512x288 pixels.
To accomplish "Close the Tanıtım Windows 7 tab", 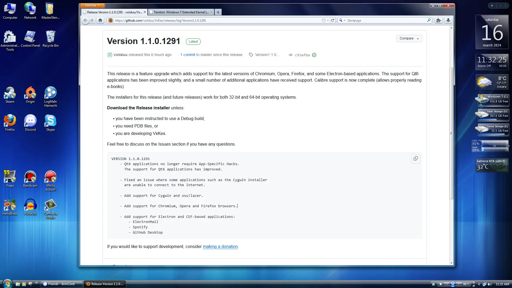I will coord(211,12).
